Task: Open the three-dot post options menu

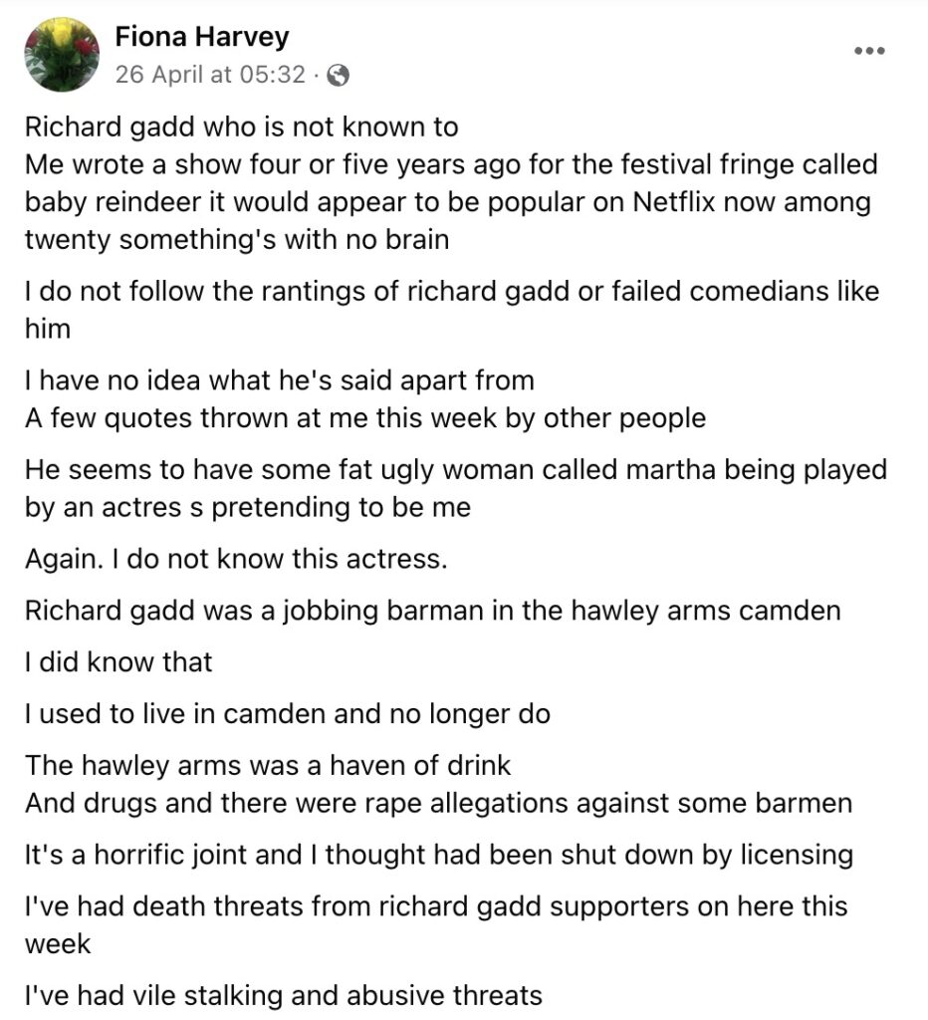Action: 869,51
